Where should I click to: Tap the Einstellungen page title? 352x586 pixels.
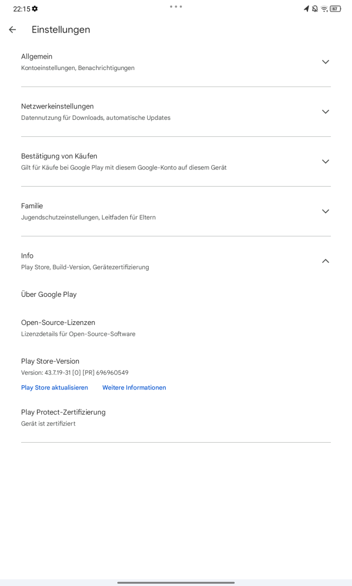61,29
